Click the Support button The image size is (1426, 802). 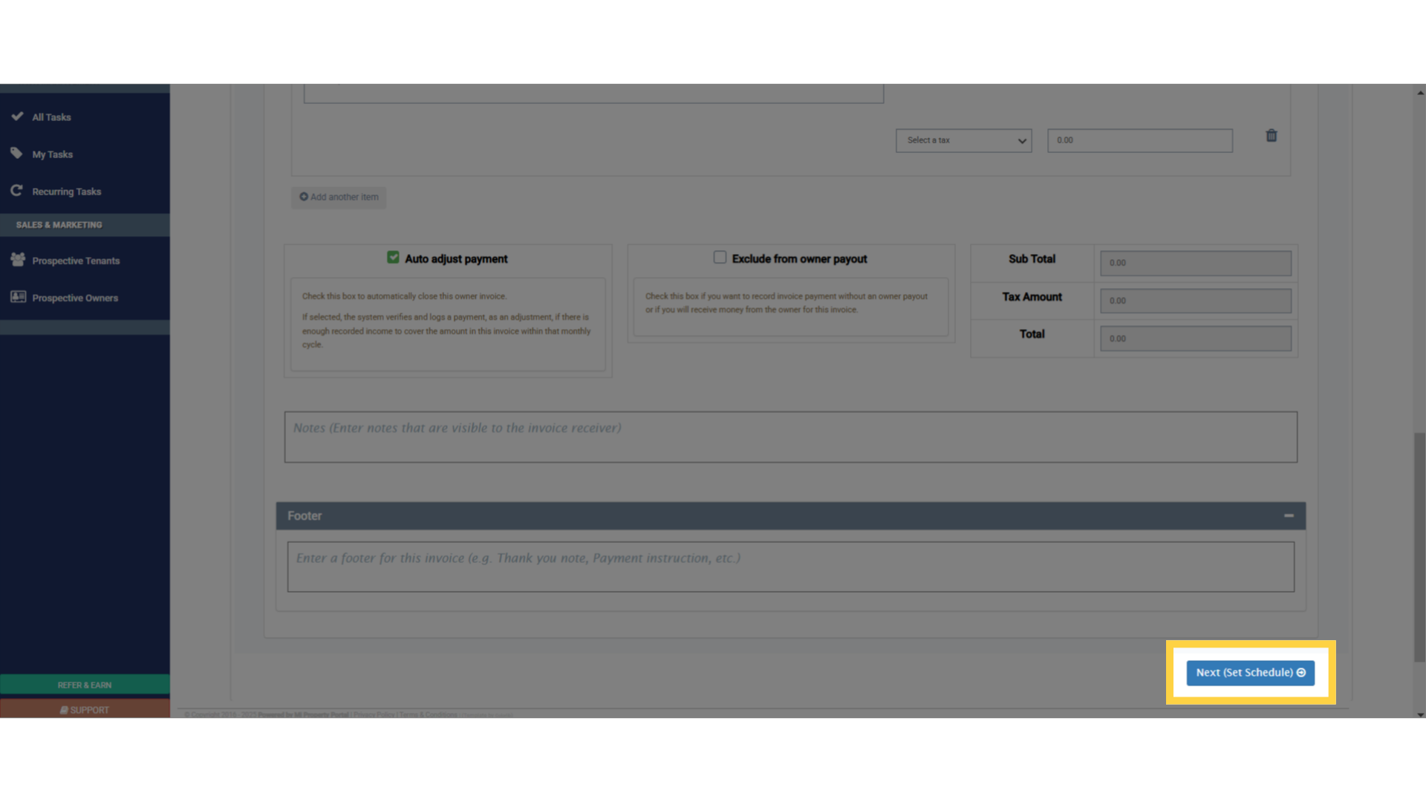[85, 710]
